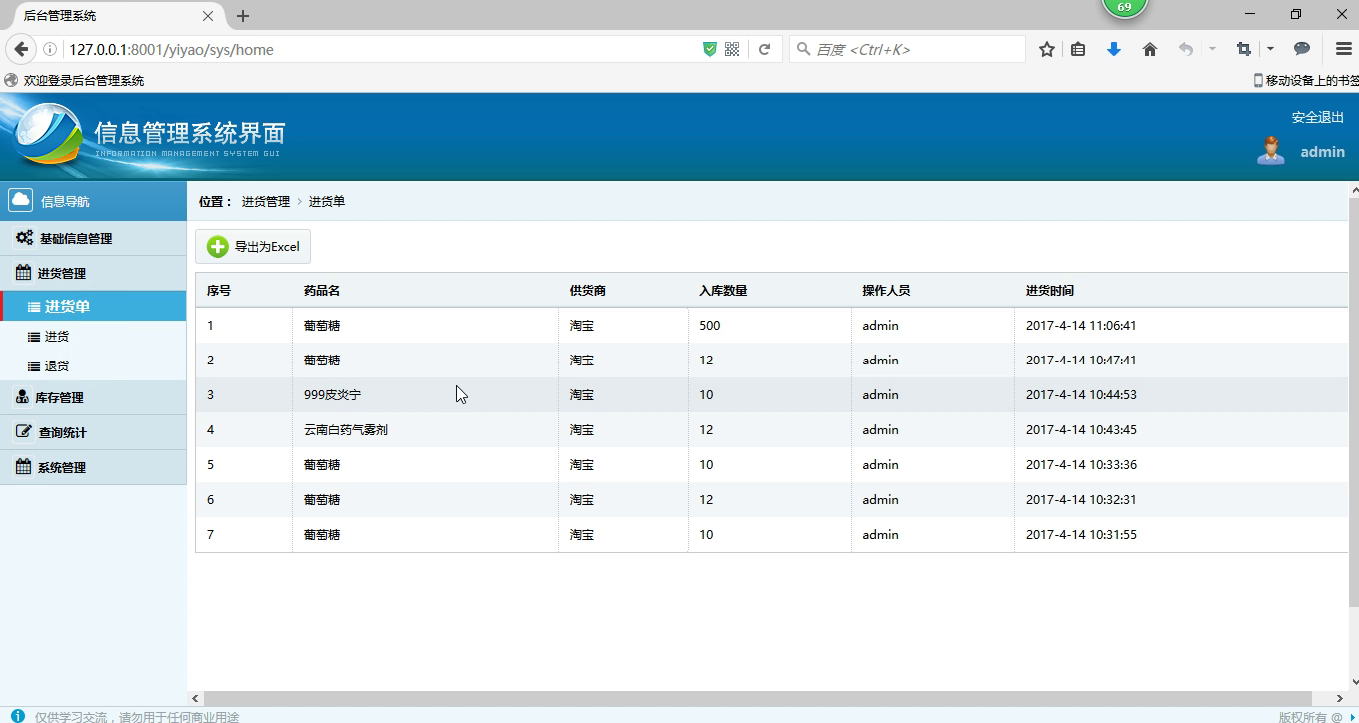The image size is (1359, 723).
Task: Open the downloads arrow icon
Action: tap(1114, 49)
